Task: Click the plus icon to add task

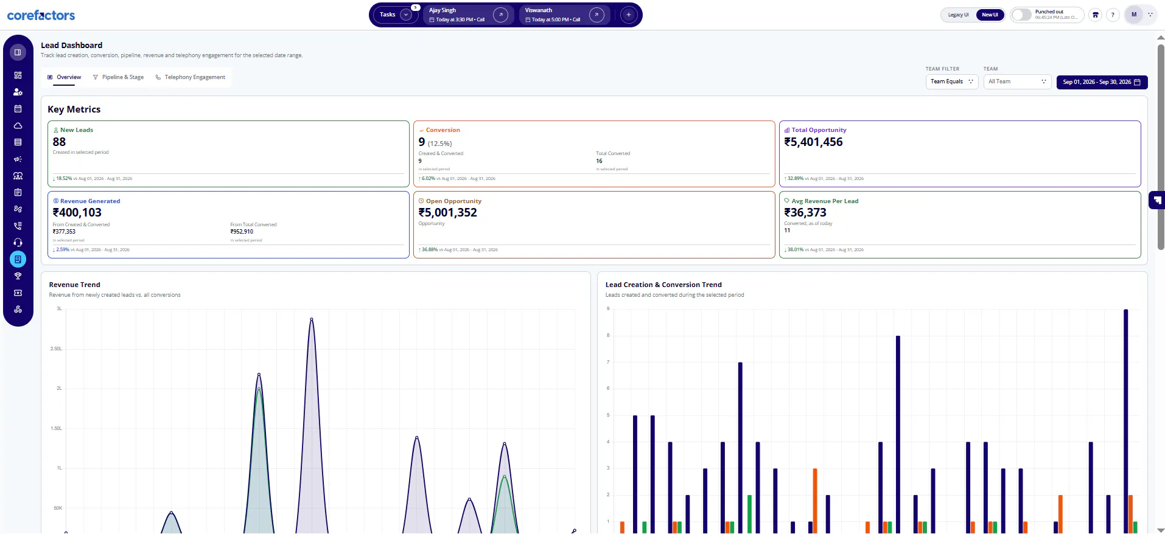Action: click(x=629, y=15)
